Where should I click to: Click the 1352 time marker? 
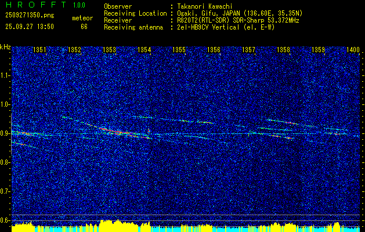click(74, 50)
